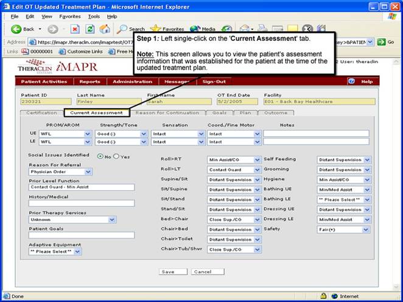Switch to the Current Assessment tab
This screenshot has height=302, width=403.
(x=96, y=112)
